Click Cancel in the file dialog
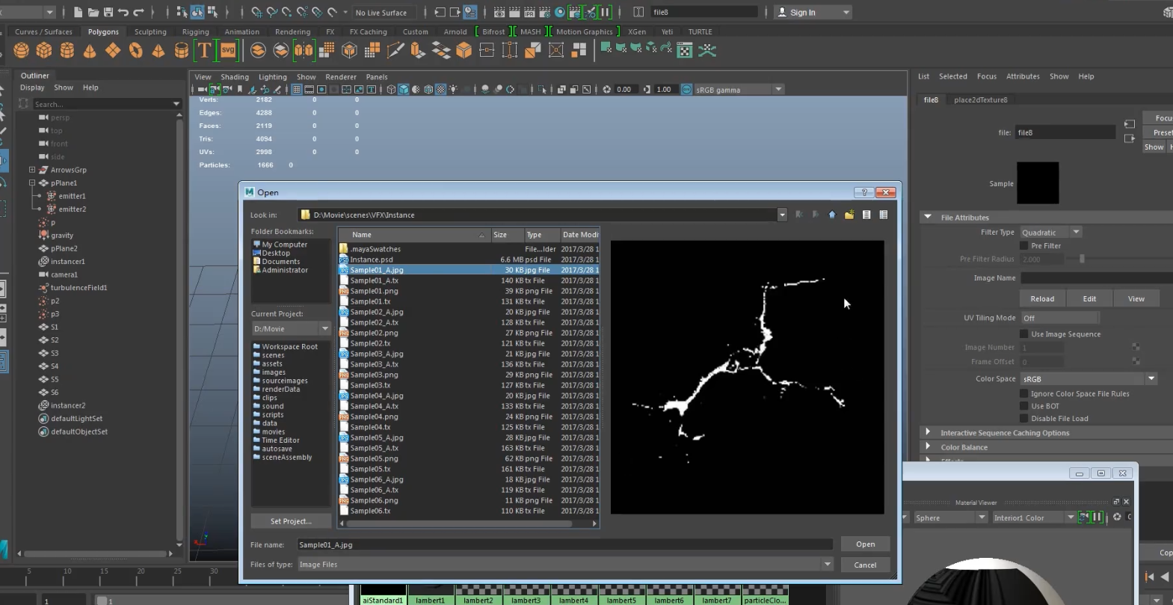The height and width of the screenshot is (605, 1173). [866, 565]
